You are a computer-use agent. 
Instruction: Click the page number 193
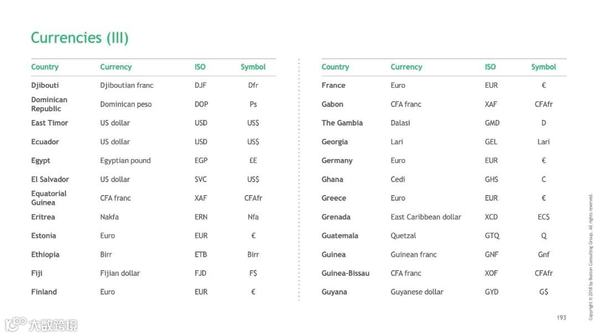click(561, 318)
